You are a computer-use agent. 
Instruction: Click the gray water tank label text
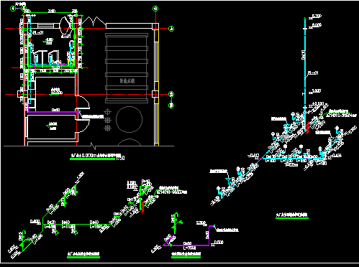127,81
